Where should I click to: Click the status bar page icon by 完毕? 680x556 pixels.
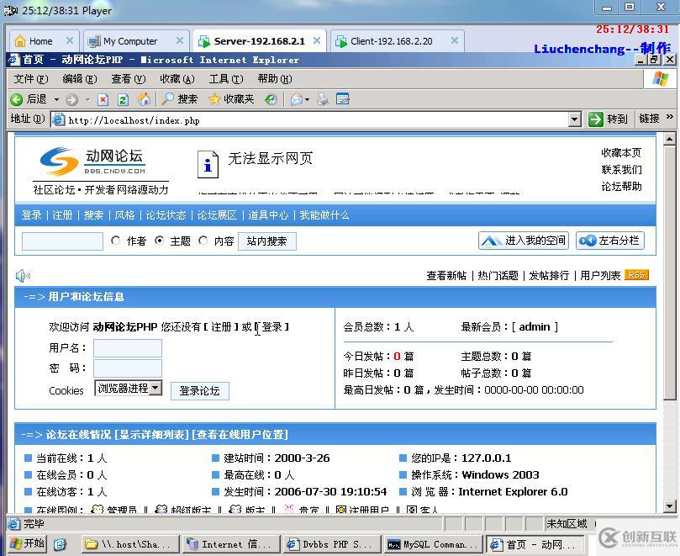(x=14, y=524)
